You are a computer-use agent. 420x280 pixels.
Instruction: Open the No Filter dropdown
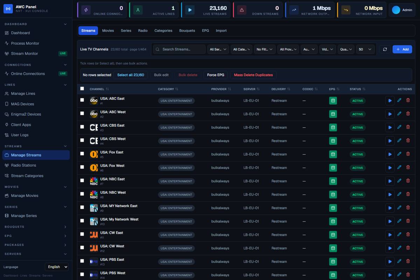point(265,49)
